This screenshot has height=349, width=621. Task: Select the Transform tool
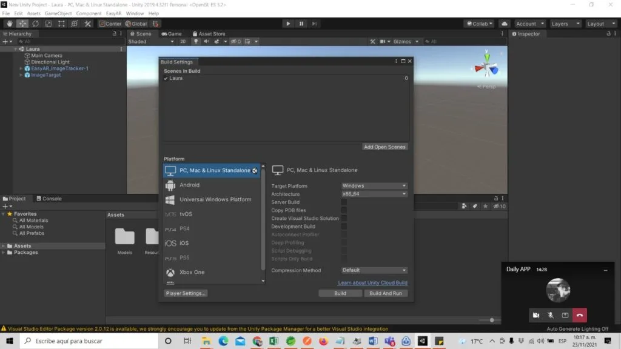[x=75, y=24]
